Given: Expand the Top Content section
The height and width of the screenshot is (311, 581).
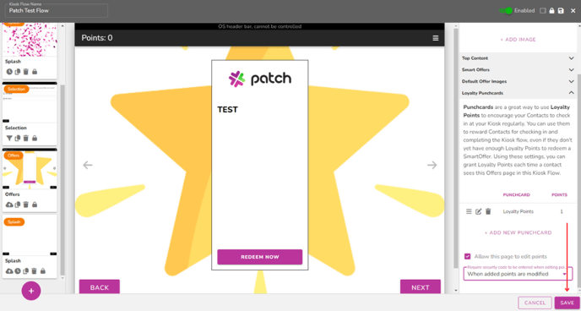Looking at the screenshot, I should [x=518, y=58].
